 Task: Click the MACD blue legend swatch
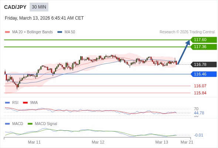click(7, 124)
